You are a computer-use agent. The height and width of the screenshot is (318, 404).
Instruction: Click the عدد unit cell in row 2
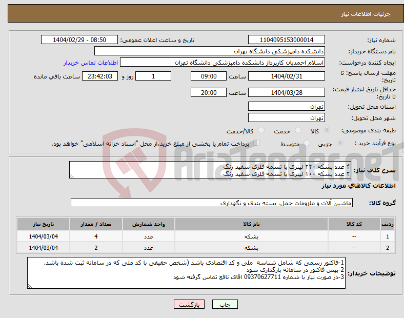pyautogui.click(x=148, y=248)
